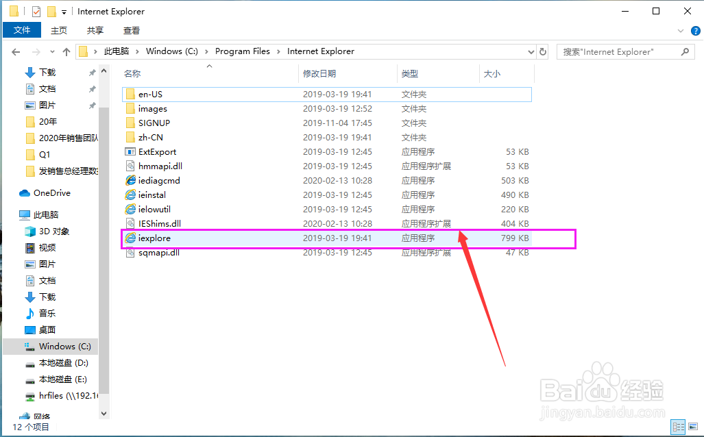Viewport: 704px width, 437px height.
Task: Open the Help question mark icon
Action: [x=696, y=31]
